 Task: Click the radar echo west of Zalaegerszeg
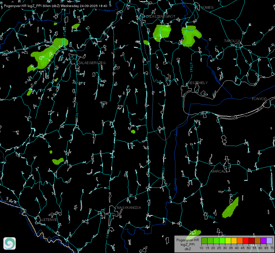coord(47,55)
